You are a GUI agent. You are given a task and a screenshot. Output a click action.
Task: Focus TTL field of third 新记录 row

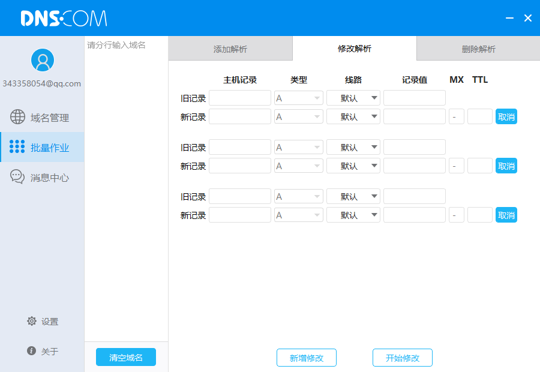[480, 215]
